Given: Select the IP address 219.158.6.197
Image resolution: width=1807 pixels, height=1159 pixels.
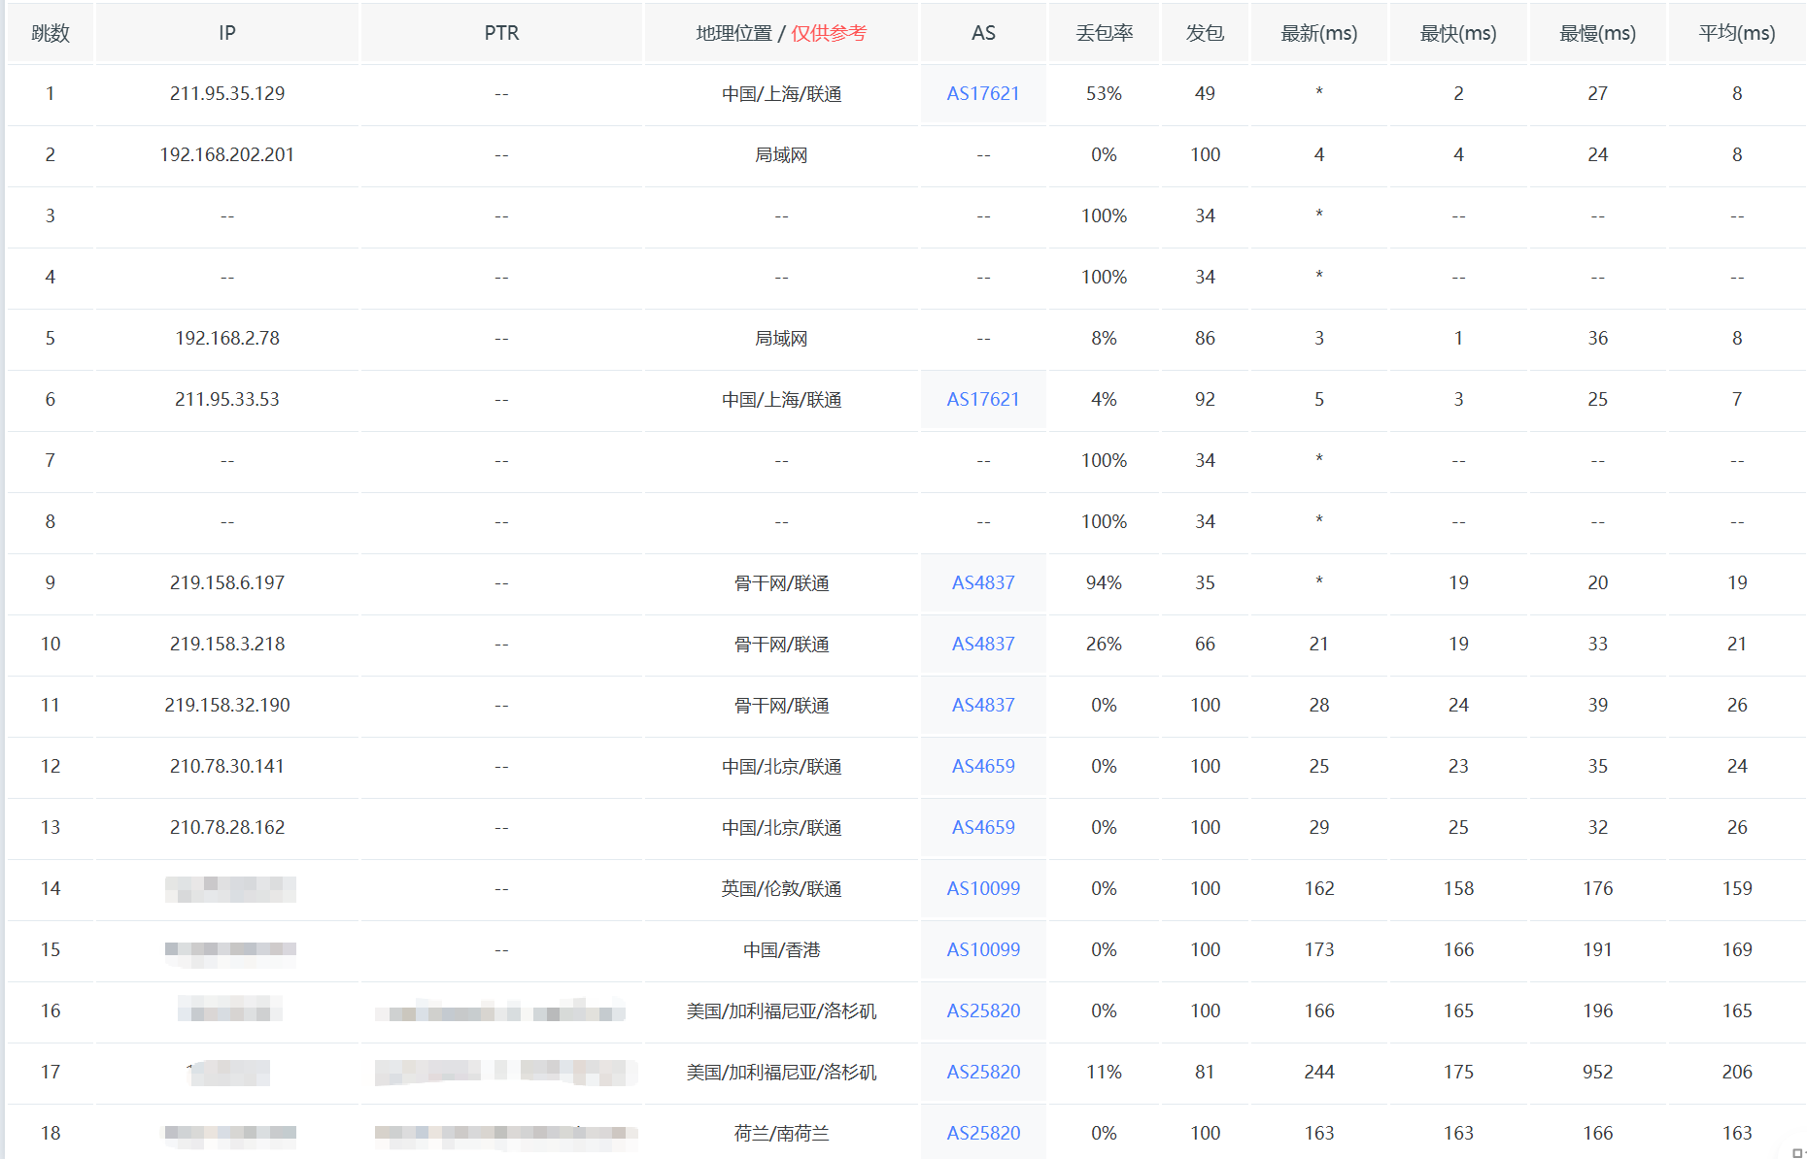Looking at the screenshot, I should tap(227, 582).
